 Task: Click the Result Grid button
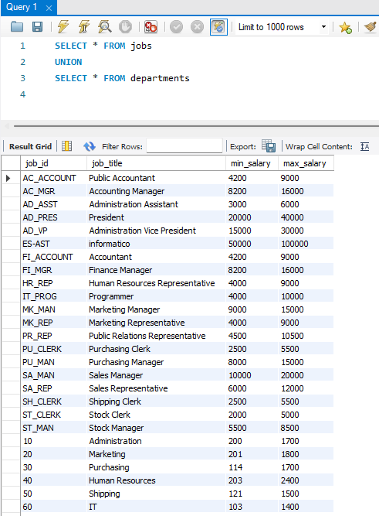[x=30, y=146]
